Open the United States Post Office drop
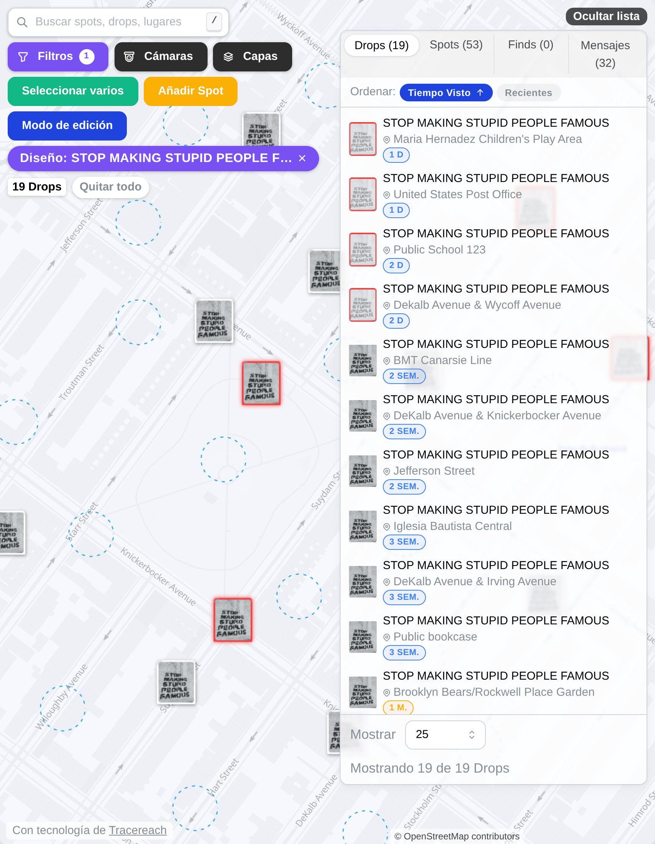This screenshot has width=655, height=844. [493, 194]
